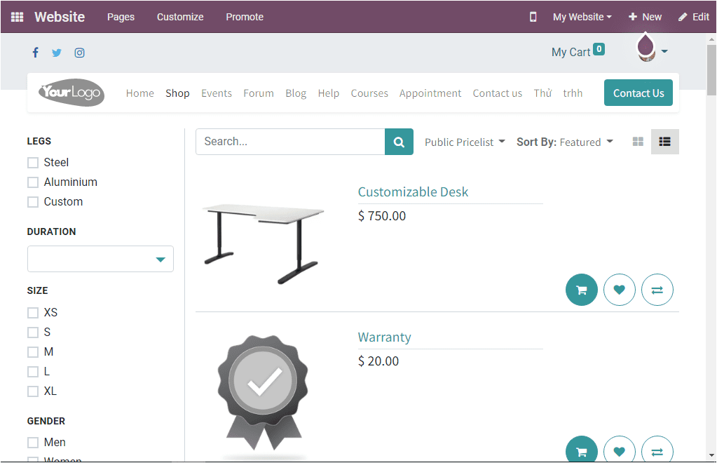The width and height of the screenshot is (717, 463).
Task: Open the Customizable Desk product page
Action: [413, 192]
